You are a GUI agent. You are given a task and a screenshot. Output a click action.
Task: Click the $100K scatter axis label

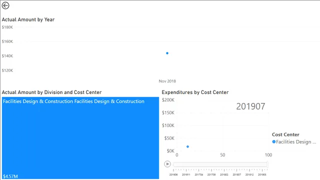pyautogui.click(x=168, y=125)
